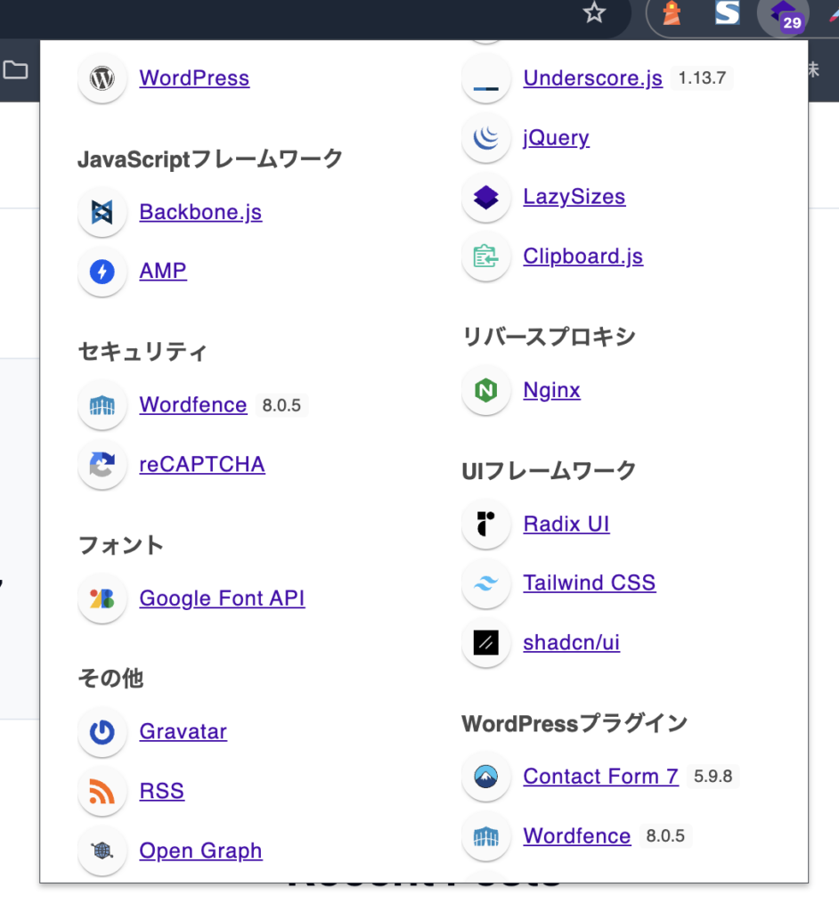Open the Wordfence link under セキュリティ

click(x=193, y=404)
